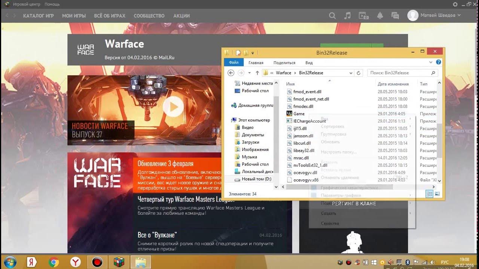Open the Поделиться ribbon tab
479x269 pixels.
tap(284, 63)
